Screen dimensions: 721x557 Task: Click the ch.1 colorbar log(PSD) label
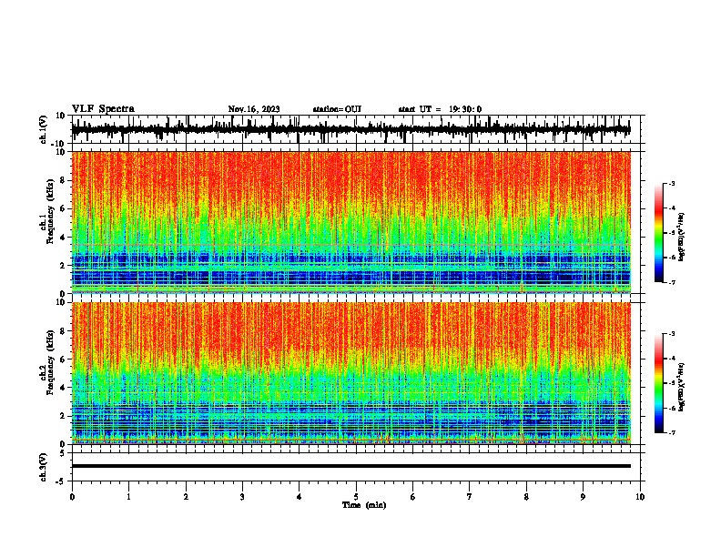(x=682, y=237)
